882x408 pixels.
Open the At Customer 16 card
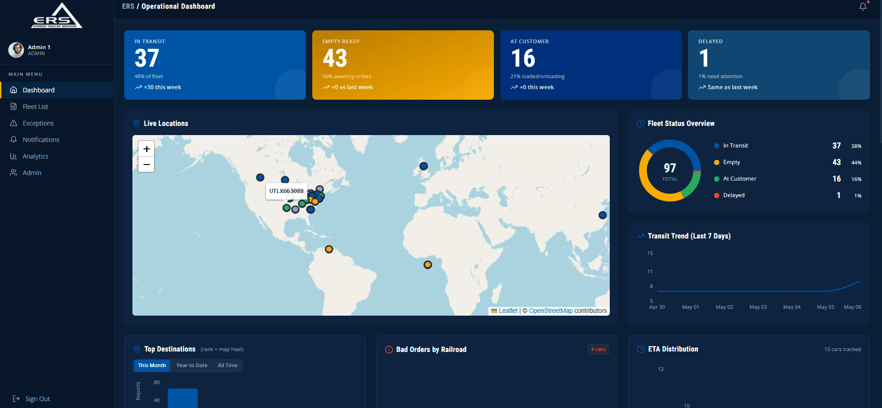click(x=591, y=65)
